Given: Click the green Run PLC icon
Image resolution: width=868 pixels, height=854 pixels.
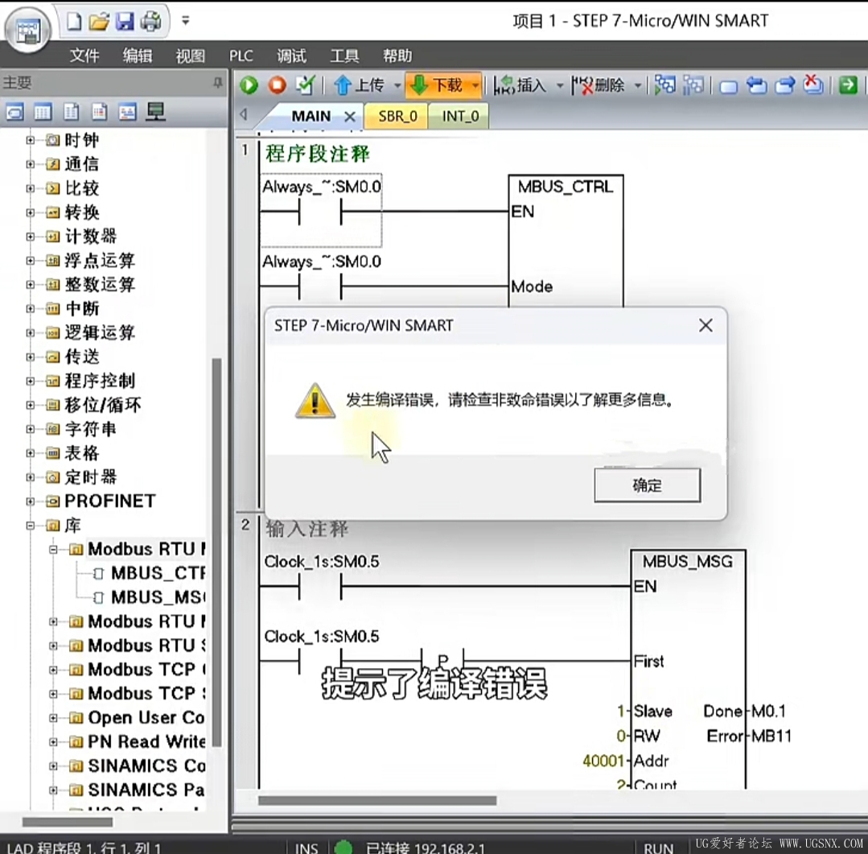Looking at the screenshot, I should pyautogui.click(x=249, y=85).
